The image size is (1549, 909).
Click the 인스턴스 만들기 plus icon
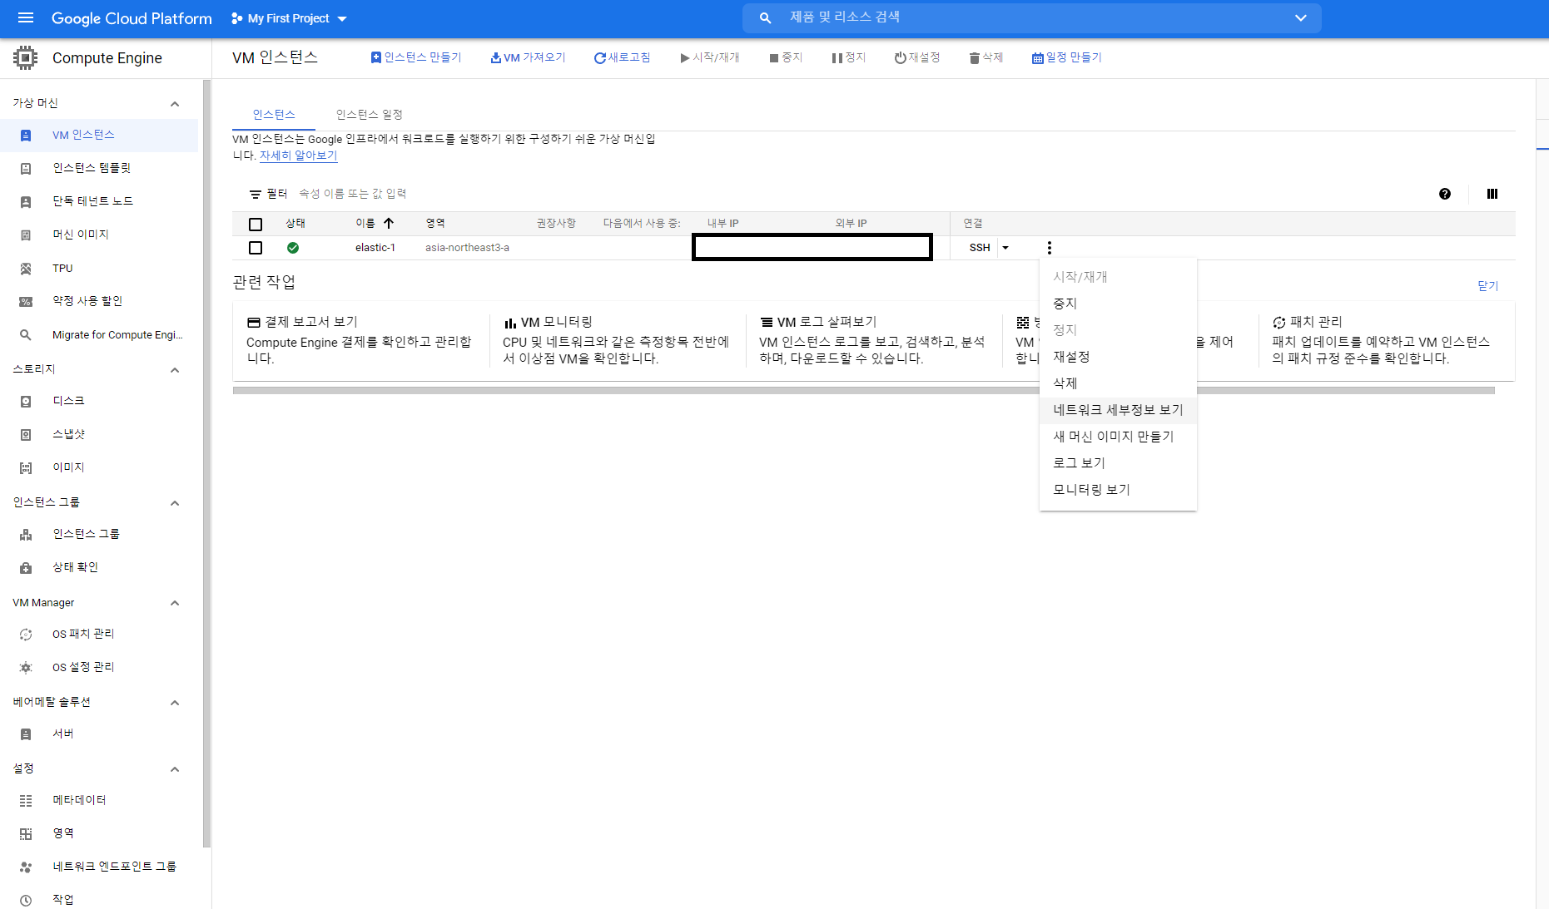pyautogui.click(x=376, y=57)
